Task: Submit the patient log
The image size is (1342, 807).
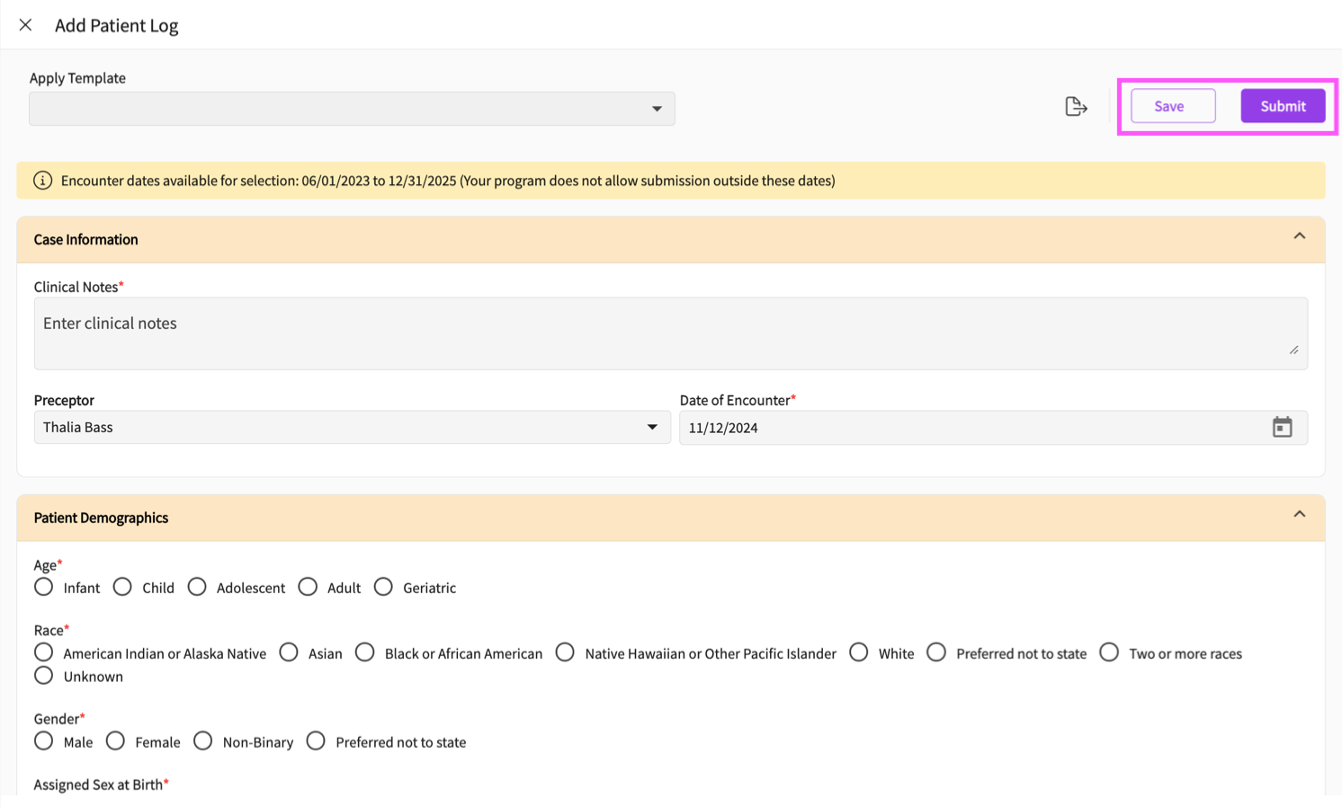Action: tap(1282, 106)
